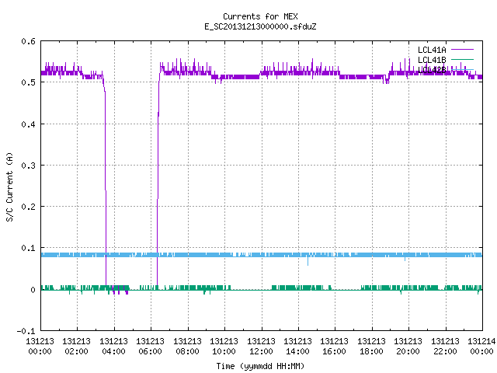The width and height of the screenshot is (497, 373).
Task: Click the "131213 20:00" x-axis tick label
Action: pos(408,346)
